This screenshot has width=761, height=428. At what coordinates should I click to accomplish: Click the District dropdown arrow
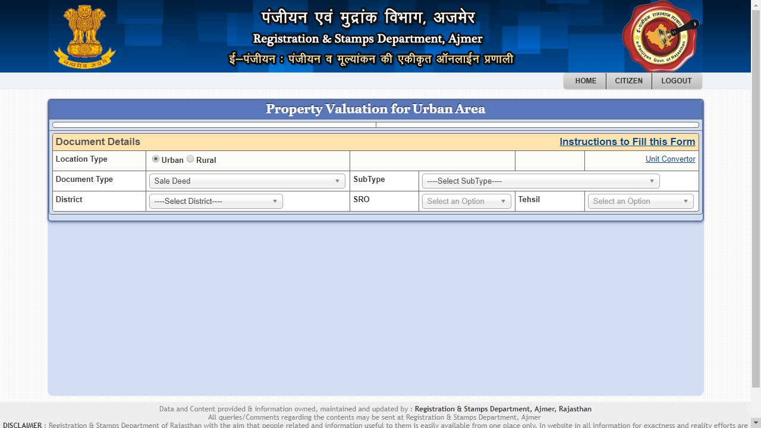tap(275, 201)
